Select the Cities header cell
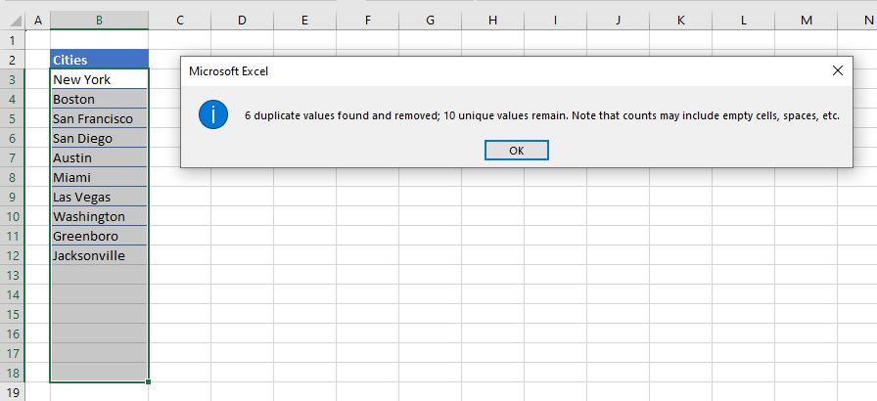 (99, 60)
